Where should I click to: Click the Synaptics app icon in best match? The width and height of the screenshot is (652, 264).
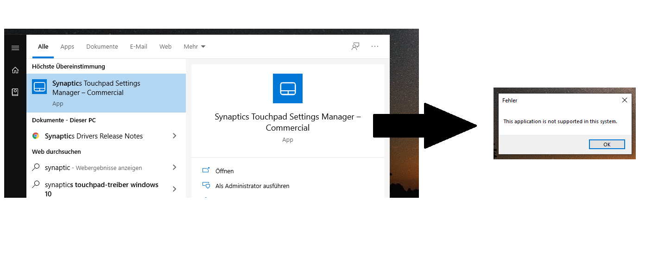point(39,87)
